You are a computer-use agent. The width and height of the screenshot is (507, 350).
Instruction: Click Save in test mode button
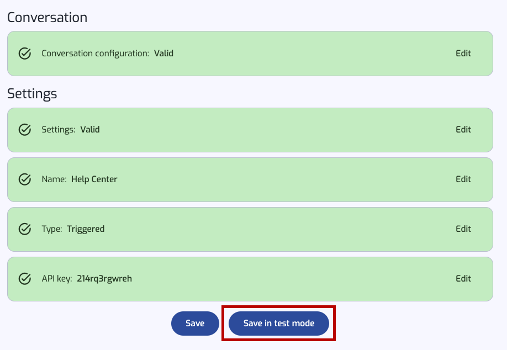(x=279, y=324)
